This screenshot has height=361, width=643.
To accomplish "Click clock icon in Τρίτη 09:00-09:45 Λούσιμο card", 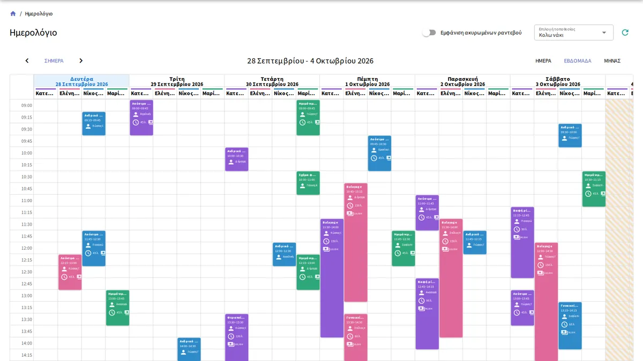I will pos(136,122).
